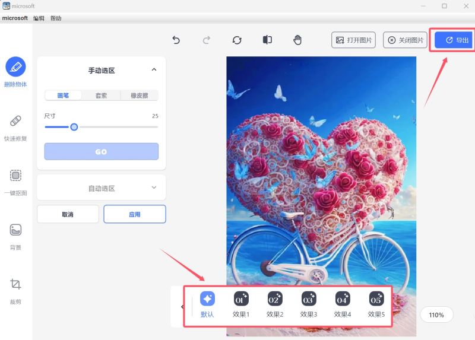
Task: Open the microsoft menu
Action: 15,18
